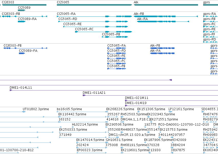Screen dimensions: 218x154
Task: Select transcript CG5065-RE
Action: tap(72, 24)
